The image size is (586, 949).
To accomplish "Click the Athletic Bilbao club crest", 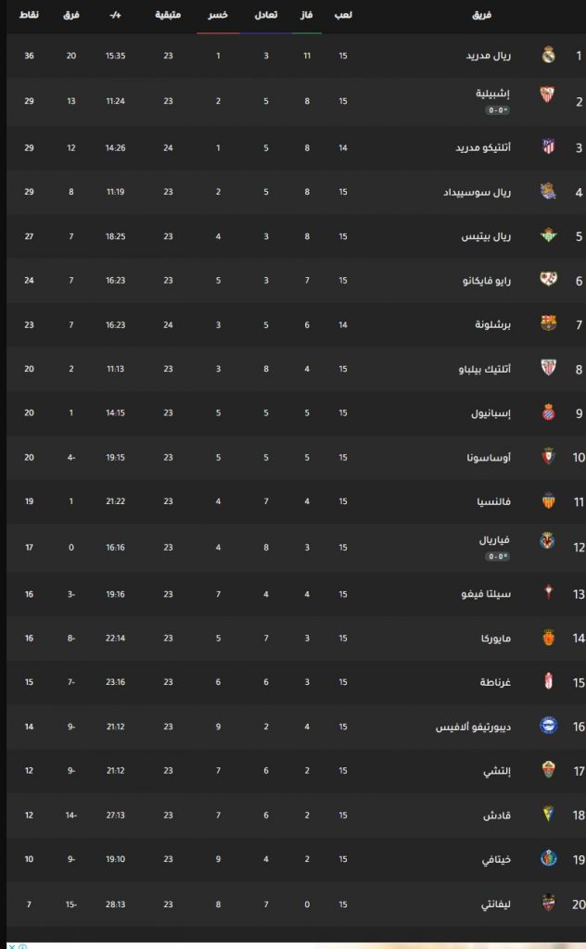I will [549, 367].
